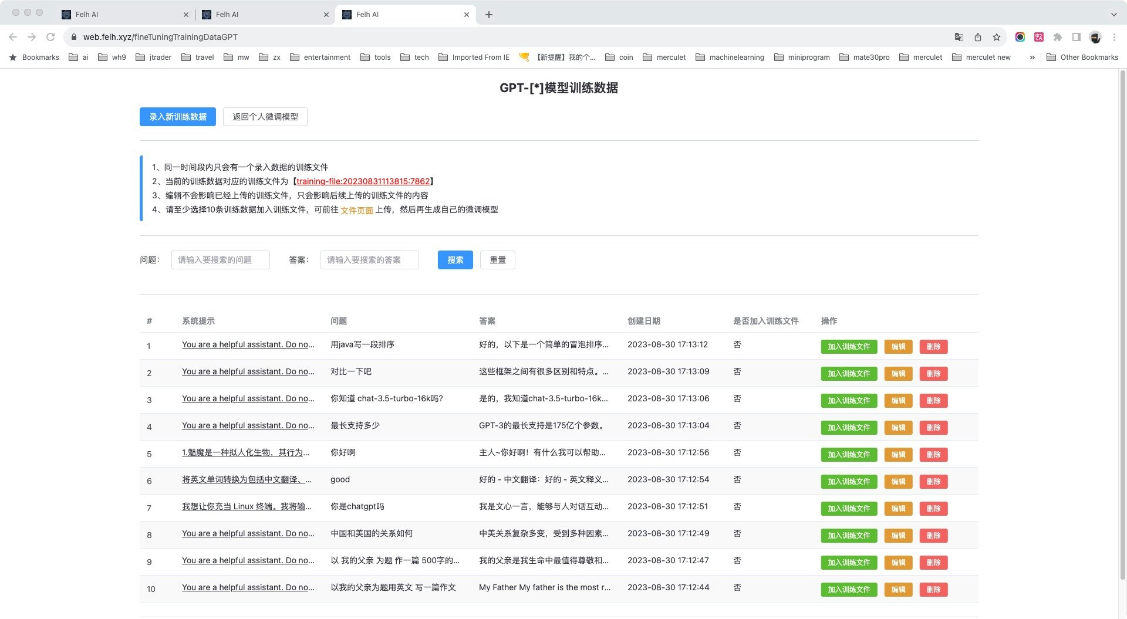Open system prompt link in row 6 将英文单词转换
Image resolution: width=1127 pixels, height=619 pixels.
tap(247, 479)
